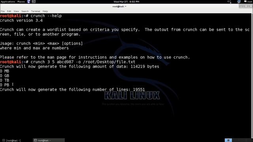Click the date and time clock in panel

point(126,2)
